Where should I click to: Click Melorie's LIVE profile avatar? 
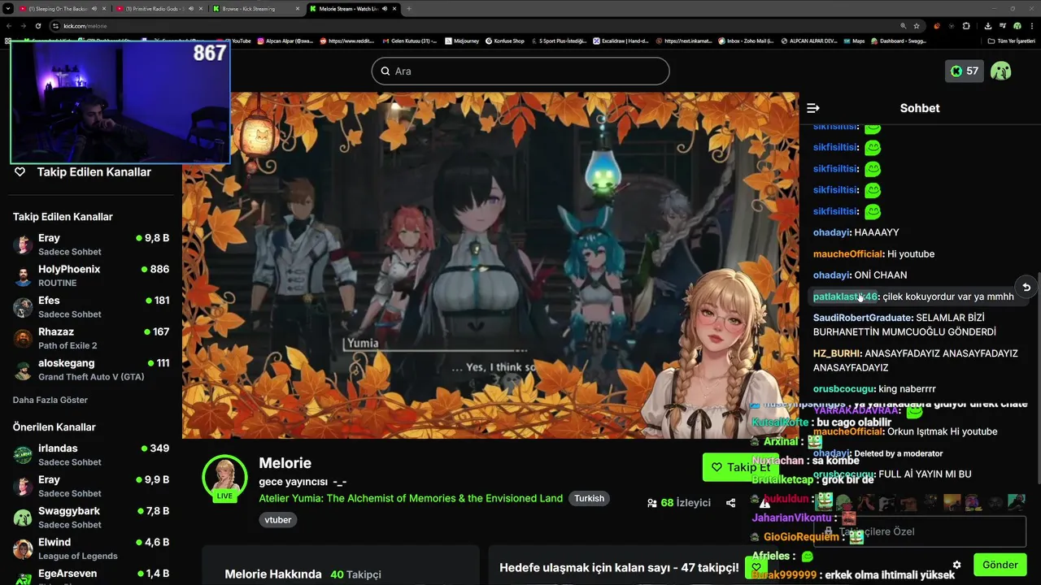(x=224, y=478)
